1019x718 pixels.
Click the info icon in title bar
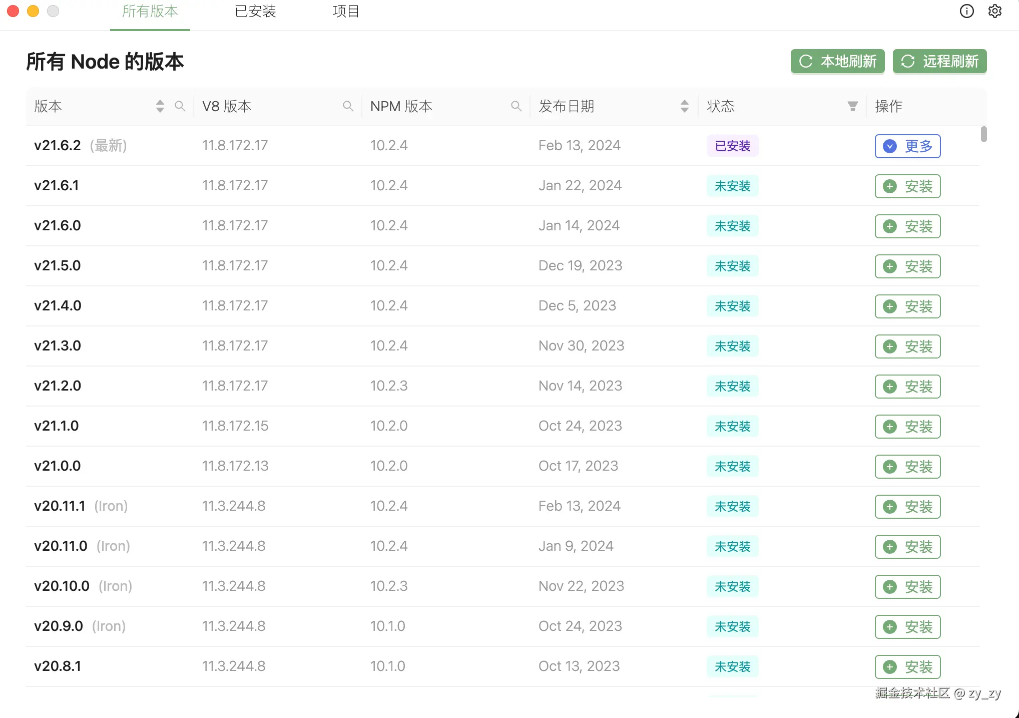click(x=966, y=11)
